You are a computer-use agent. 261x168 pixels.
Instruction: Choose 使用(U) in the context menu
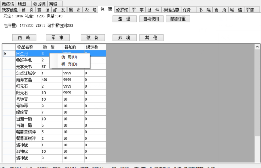(69, 57)
